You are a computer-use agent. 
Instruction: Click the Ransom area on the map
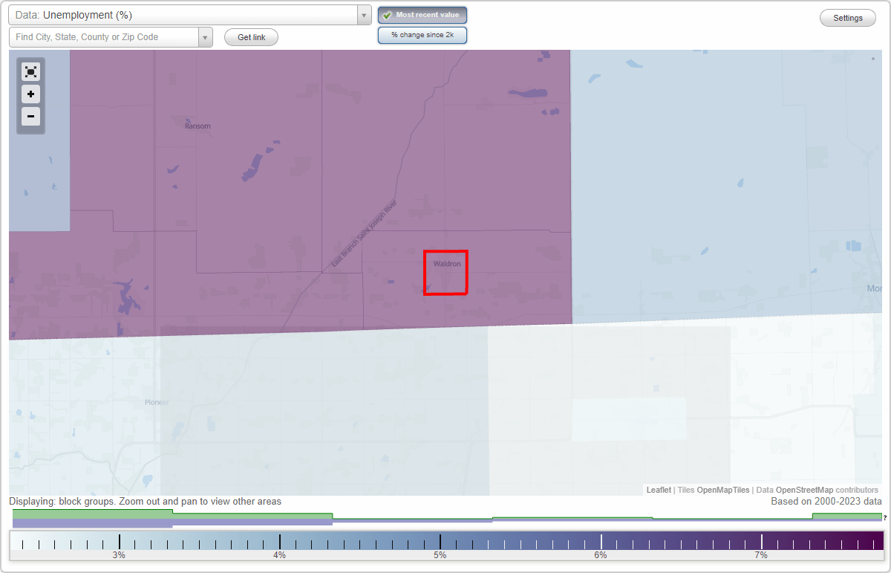[197, 125]
